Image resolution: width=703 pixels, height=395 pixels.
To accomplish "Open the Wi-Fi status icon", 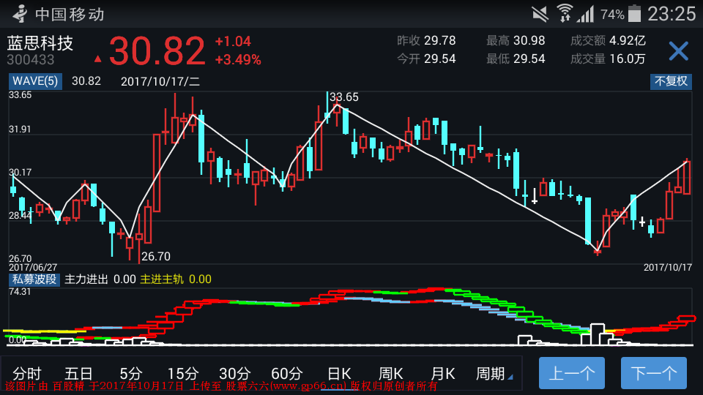I will (x=565, y=13).
